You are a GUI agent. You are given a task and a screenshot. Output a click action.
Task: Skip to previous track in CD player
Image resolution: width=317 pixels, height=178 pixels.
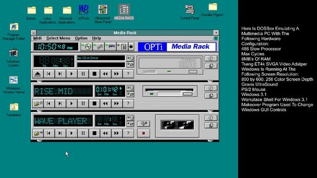click(49, 74)
